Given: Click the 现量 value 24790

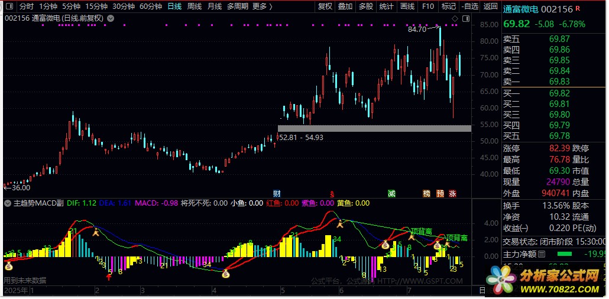Looking at the screenshot, I should [x=558, y=182].
